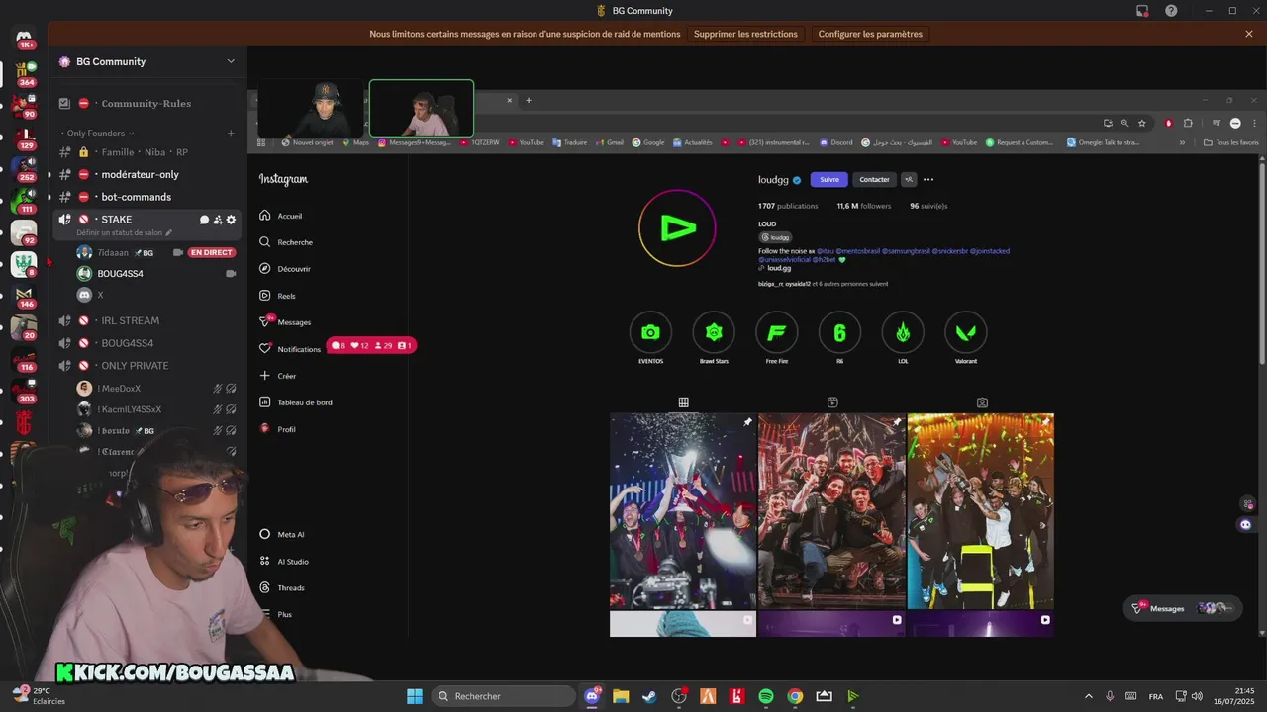Click Supprimer les restrictions
This screenshot has width=1267, height=712.
(x=745, y=34)
